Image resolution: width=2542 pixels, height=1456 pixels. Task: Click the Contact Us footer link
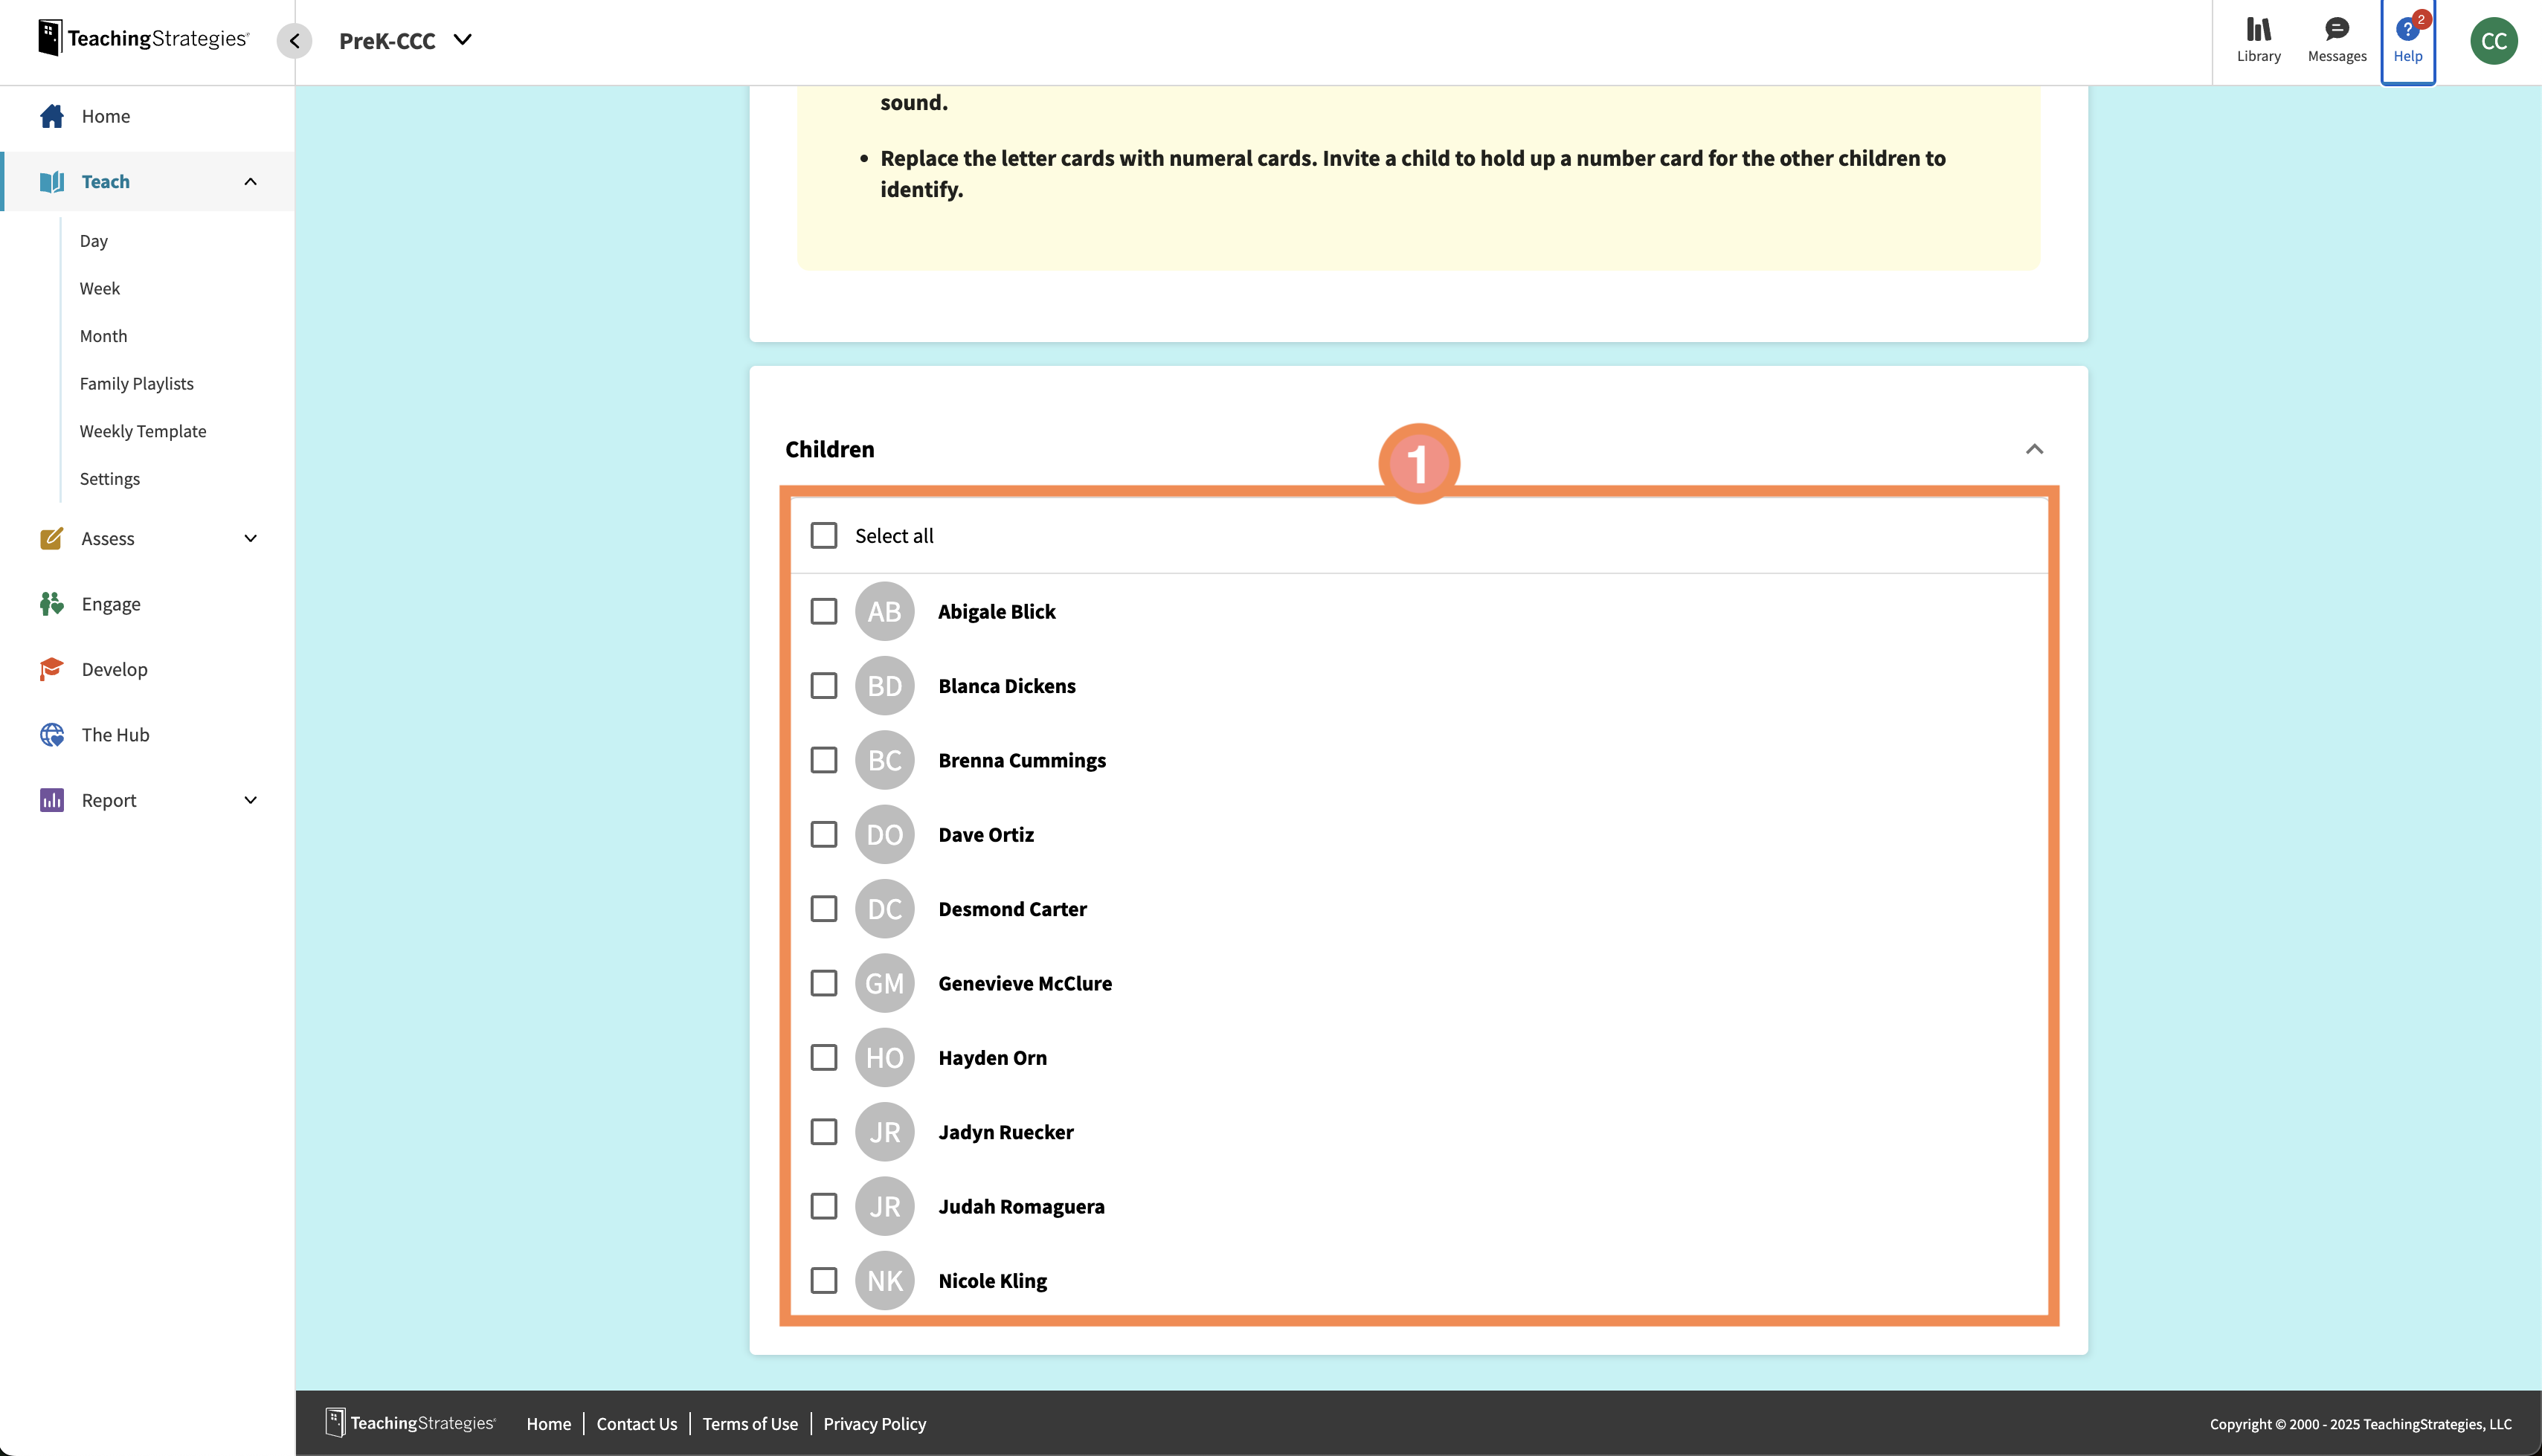636,1423
